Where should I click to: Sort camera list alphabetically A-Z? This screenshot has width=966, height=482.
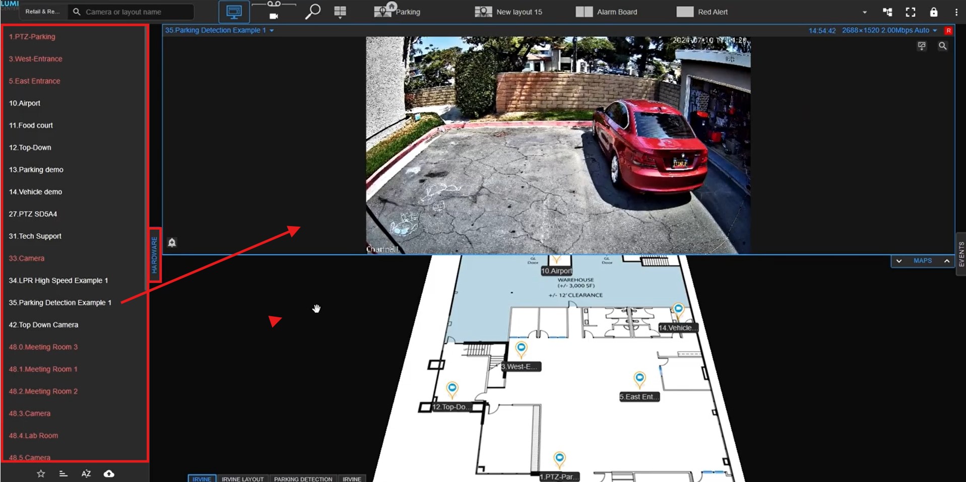86,473
